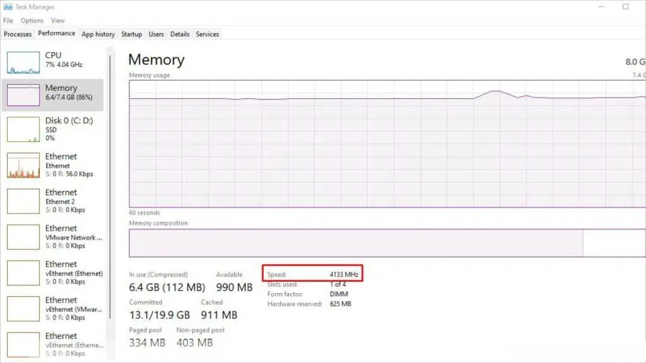Image resolution: width=646 pixels, height=363 pixels.
Task: Open the Options menu
Action: (32, 21)
